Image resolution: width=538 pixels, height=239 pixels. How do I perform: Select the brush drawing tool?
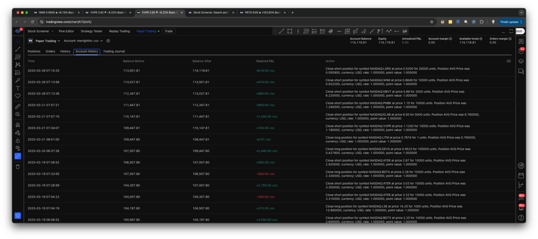point(17,80)
